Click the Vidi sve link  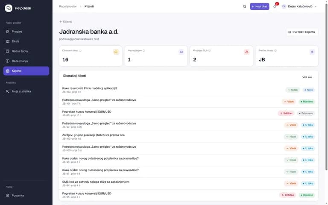point(307,77)
